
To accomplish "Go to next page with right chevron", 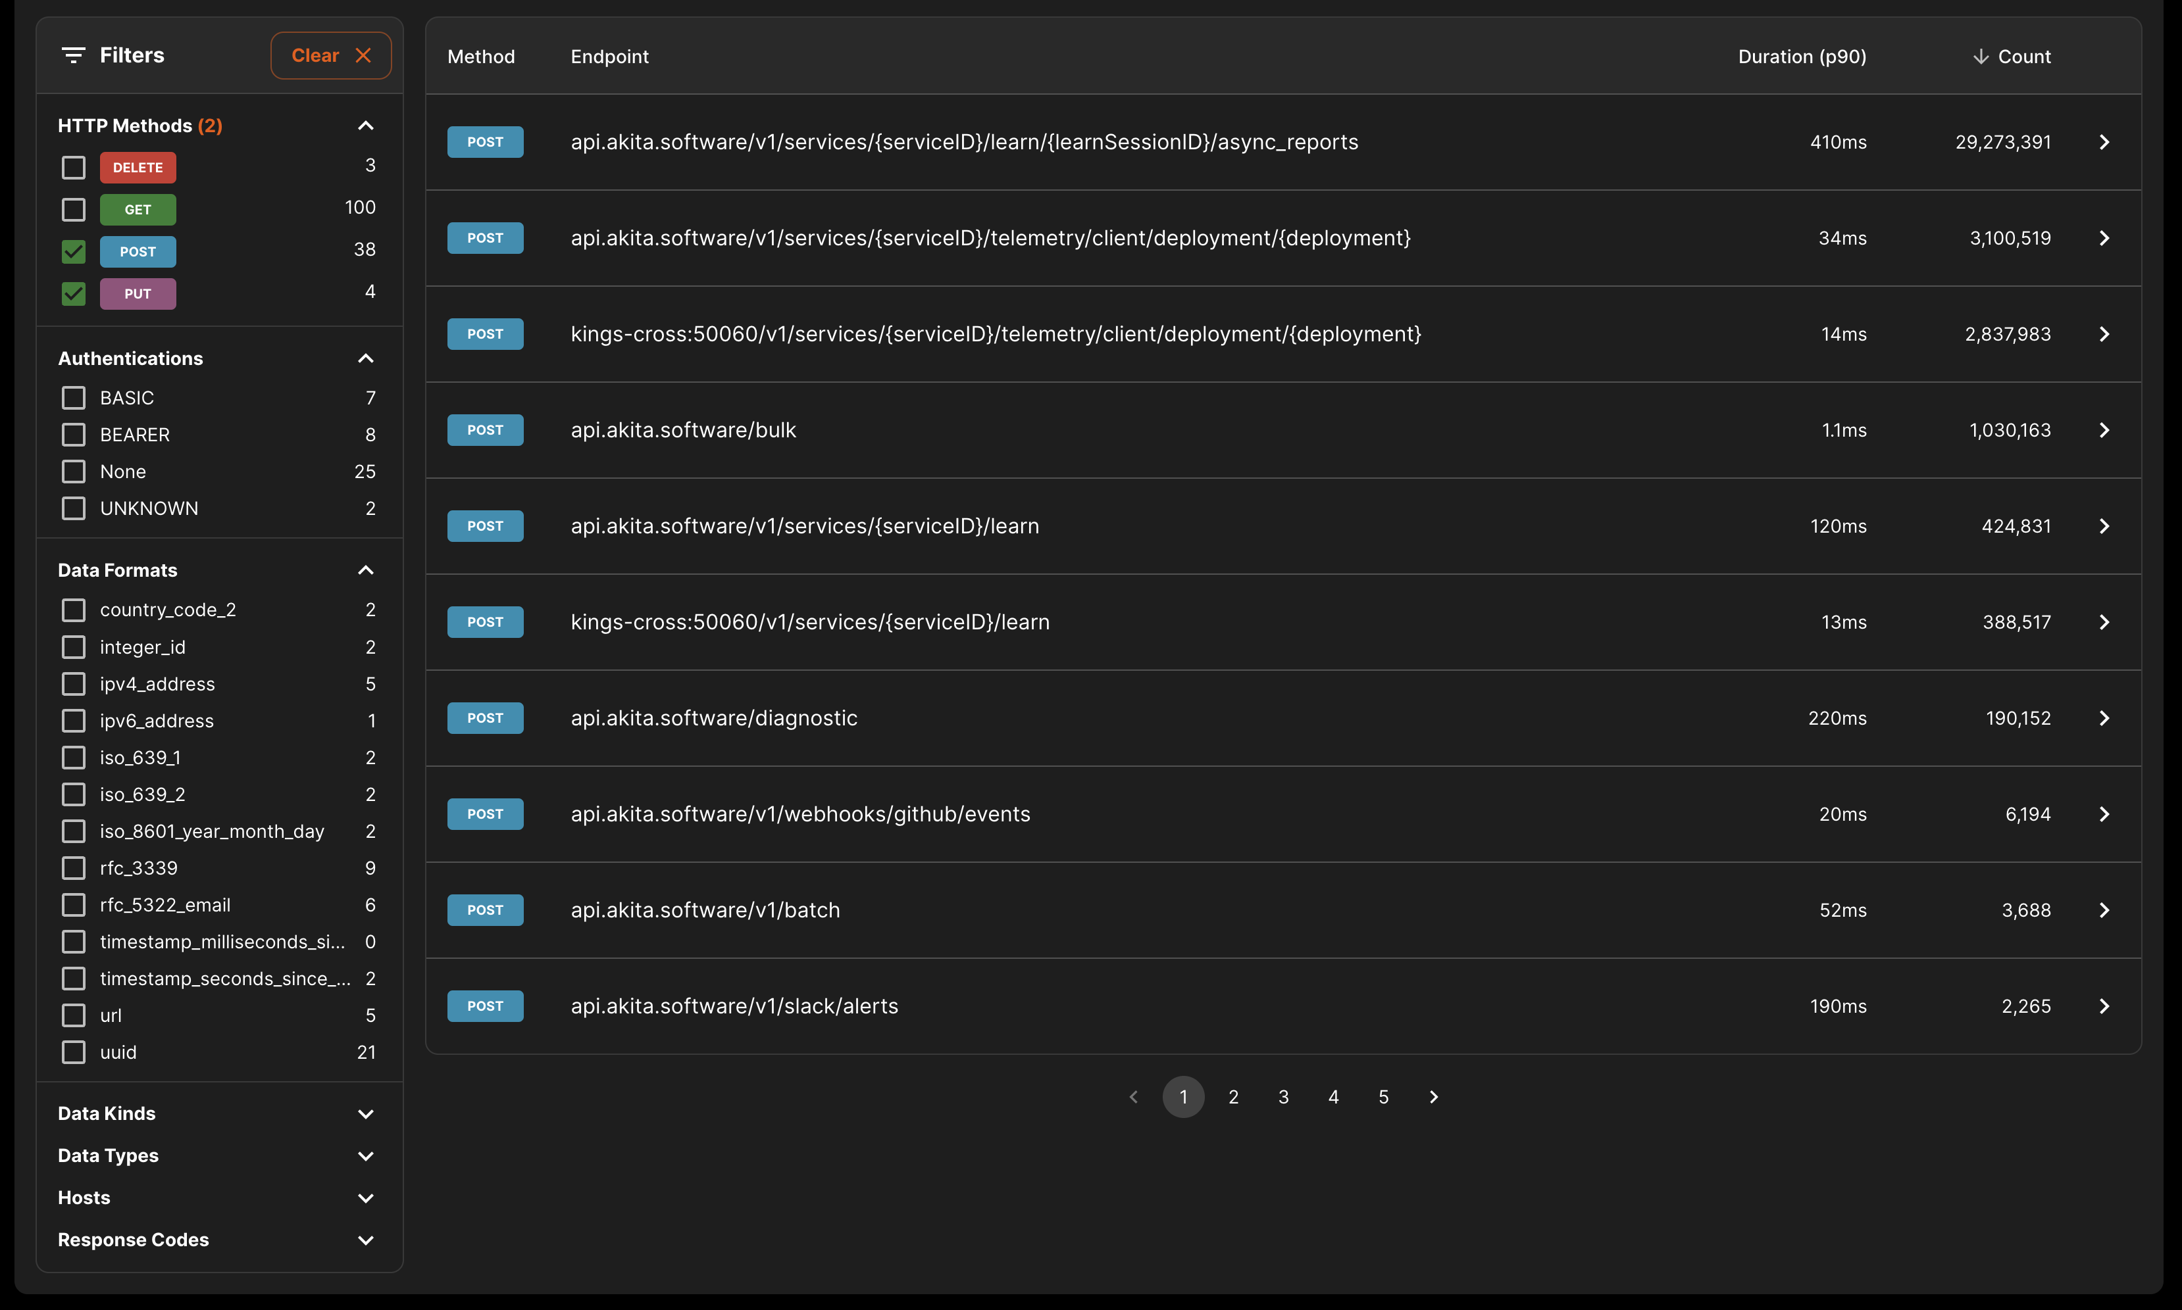I will coord(1433,1098).
